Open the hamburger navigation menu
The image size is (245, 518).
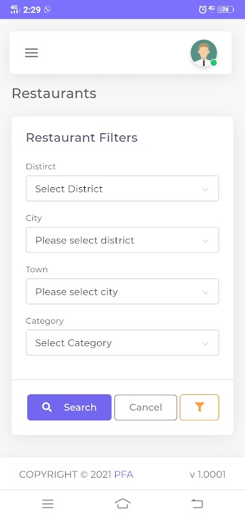click(x=31, y=53)
